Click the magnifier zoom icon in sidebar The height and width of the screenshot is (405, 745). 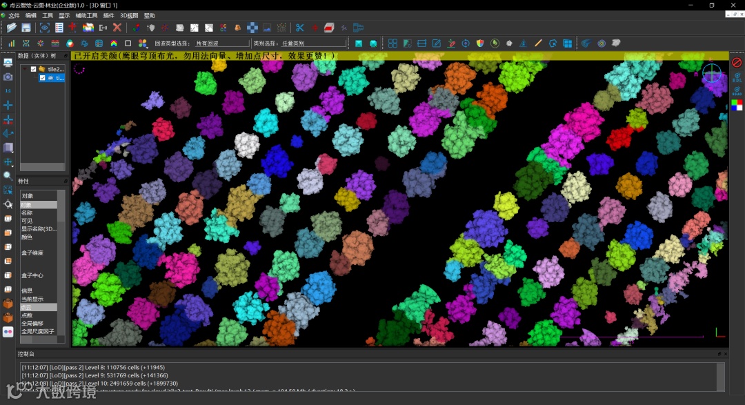pos(8,175)
